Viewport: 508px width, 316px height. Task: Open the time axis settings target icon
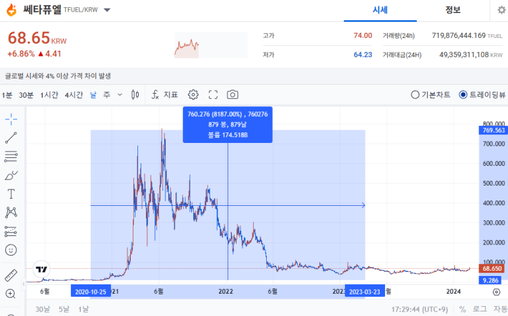(496, 292)
